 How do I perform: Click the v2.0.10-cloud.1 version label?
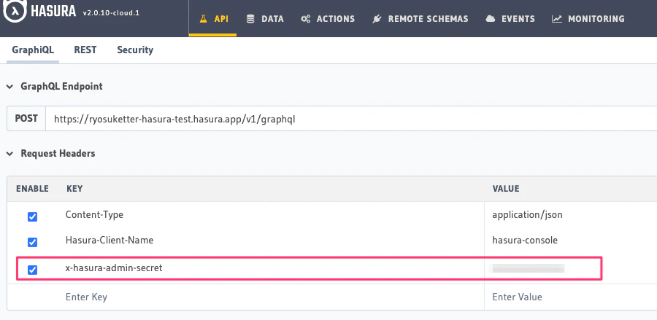click(111, 13)
